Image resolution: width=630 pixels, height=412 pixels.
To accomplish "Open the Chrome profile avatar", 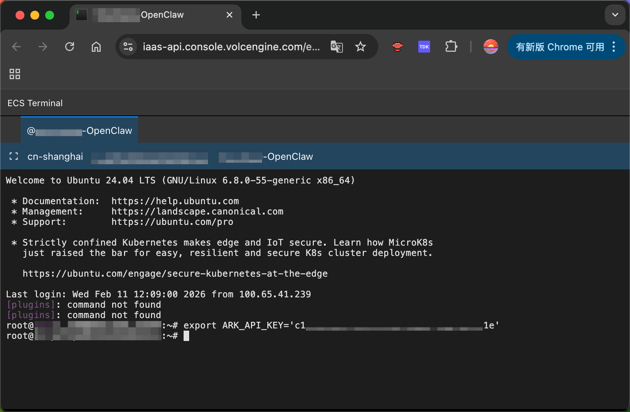I will coord(490,47).
